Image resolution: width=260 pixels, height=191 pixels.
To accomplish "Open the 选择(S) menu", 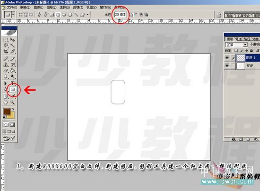I will point(65,8).
